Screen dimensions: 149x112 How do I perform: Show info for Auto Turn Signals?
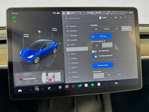[x=104, y=41]
